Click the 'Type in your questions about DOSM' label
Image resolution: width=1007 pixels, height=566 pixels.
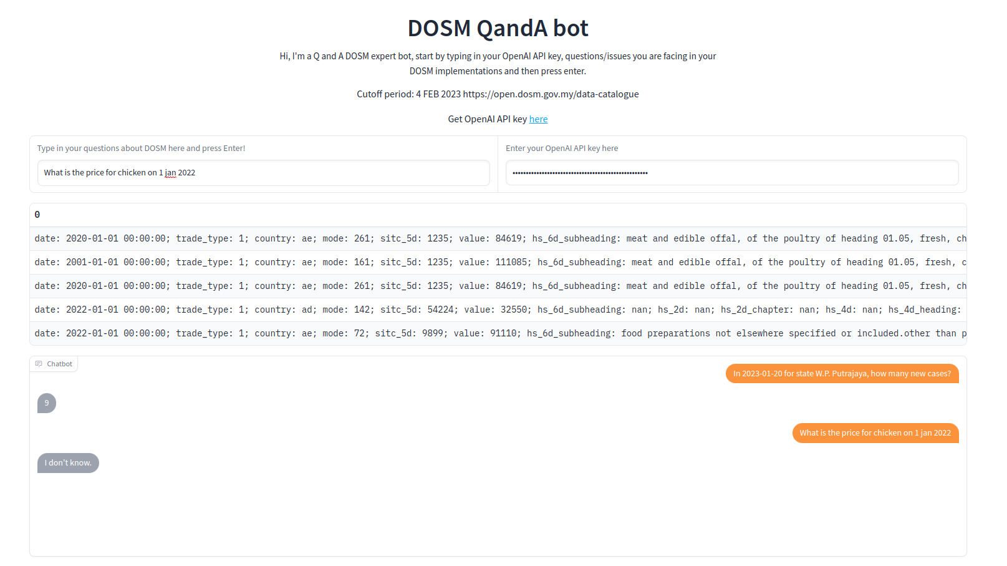click(141, 149)
